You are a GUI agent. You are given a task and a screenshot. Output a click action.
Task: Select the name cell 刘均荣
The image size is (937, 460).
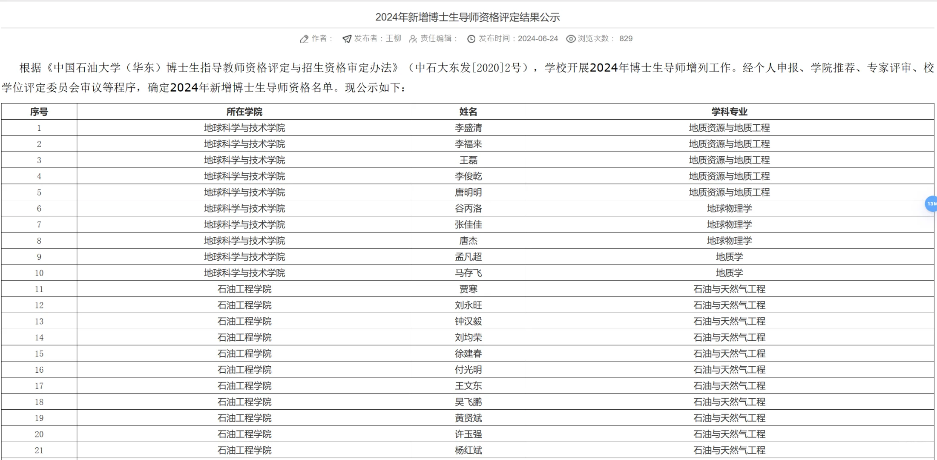click(468, 337)
